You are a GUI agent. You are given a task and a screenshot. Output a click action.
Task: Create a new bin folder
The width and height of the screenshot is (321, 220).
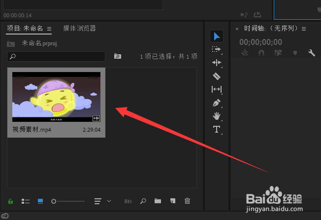[158, 201]
